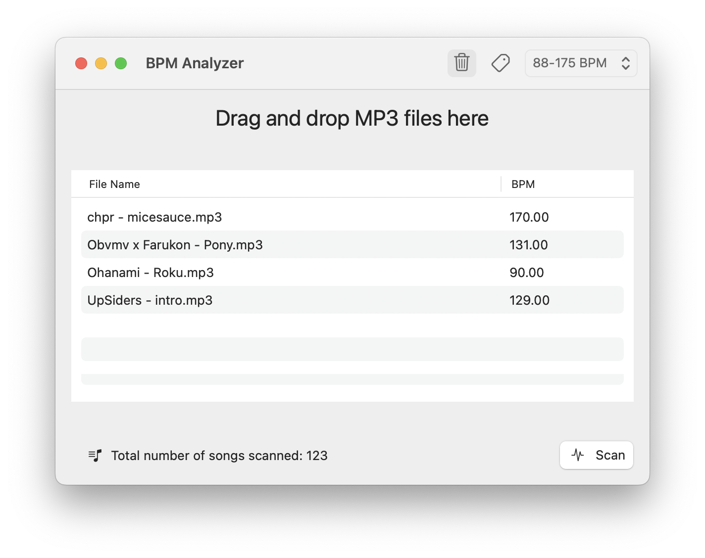Click the 131.00 BPM value

tap(529, 245)
